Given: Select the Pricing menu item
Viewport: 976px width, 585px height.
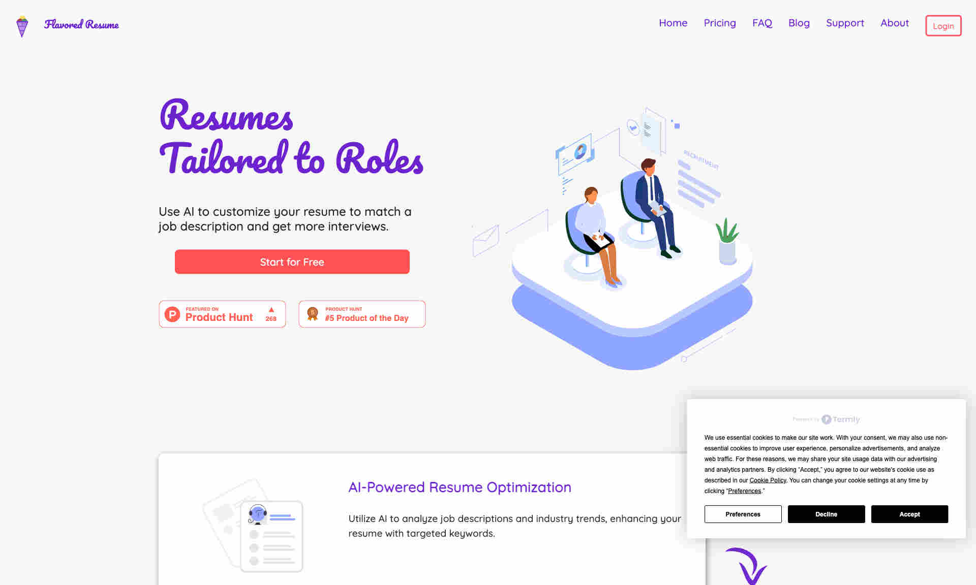Looking at the screenshot, I should tap(719, 23).
